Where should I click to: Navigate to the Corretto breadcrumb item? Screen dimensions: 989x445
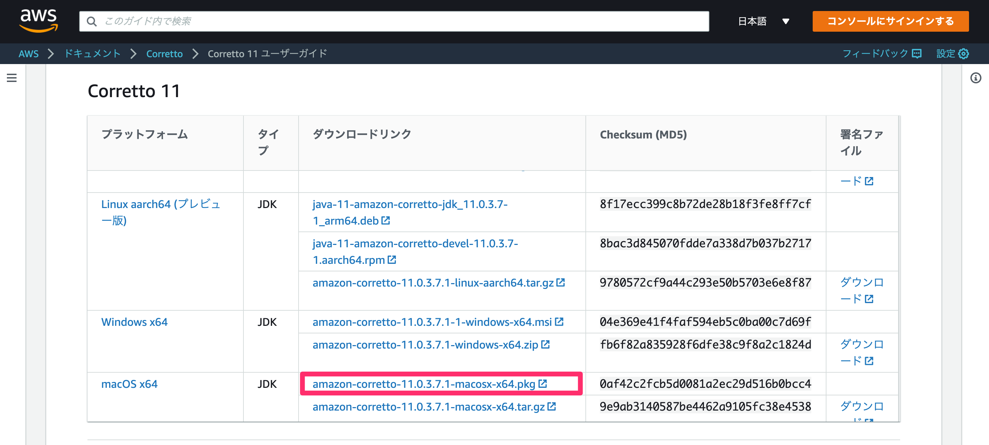[164, 54]
